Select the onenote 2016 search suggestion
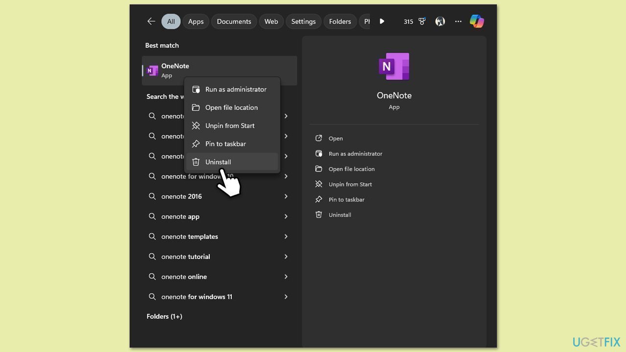 [219, 197]
